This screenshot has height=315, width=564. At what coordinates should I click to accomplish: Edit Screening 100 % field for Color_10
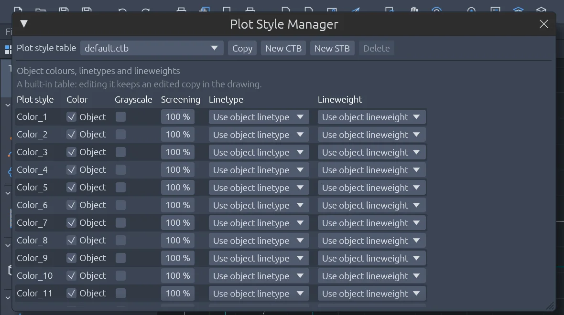[178, 275]
